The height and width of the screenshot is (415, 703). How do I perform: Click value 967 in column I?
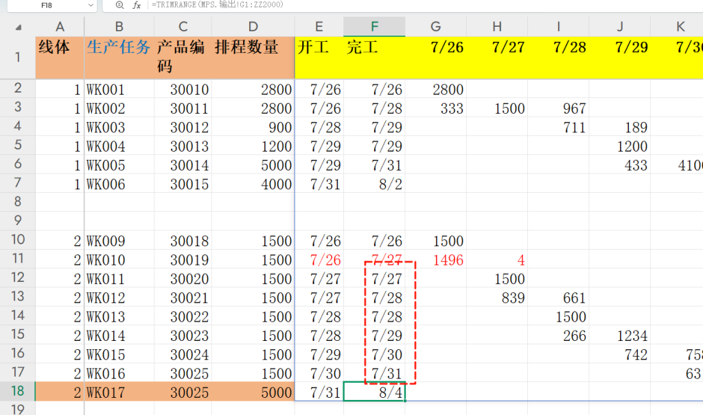(x=558, y=108)
